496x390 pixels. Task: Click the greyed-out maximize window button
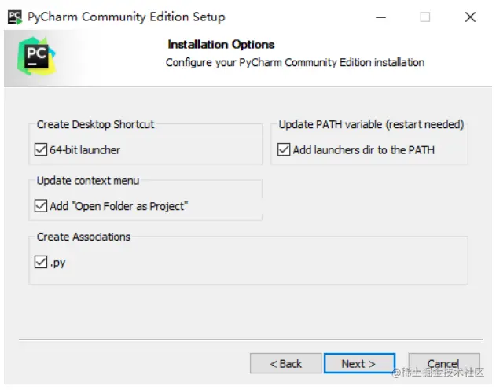[x=424, y=17]
